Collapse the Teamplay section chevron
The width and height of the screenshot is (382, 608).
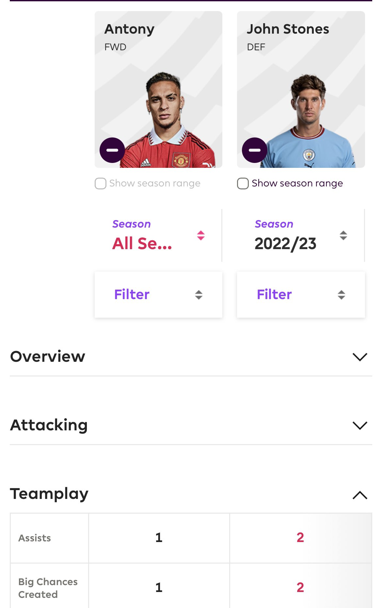(x=360, y=495)
